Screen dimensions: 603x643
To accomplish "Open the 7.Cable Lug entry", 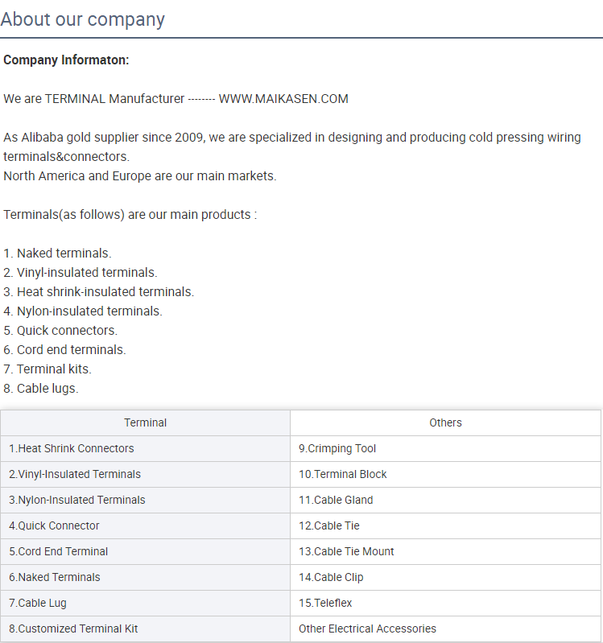I will (x=145, y=604).
